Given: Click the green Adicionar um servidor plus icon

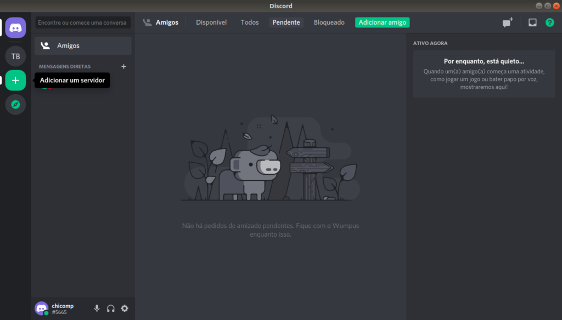Looking at the screenshot, I should pos(15,80).
